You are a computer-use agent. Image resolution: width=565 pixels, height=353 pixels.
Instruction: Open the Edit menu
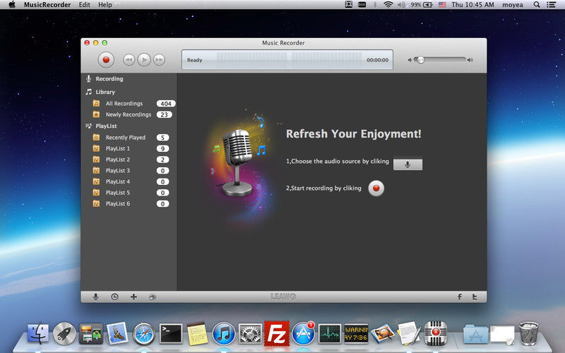85,5
